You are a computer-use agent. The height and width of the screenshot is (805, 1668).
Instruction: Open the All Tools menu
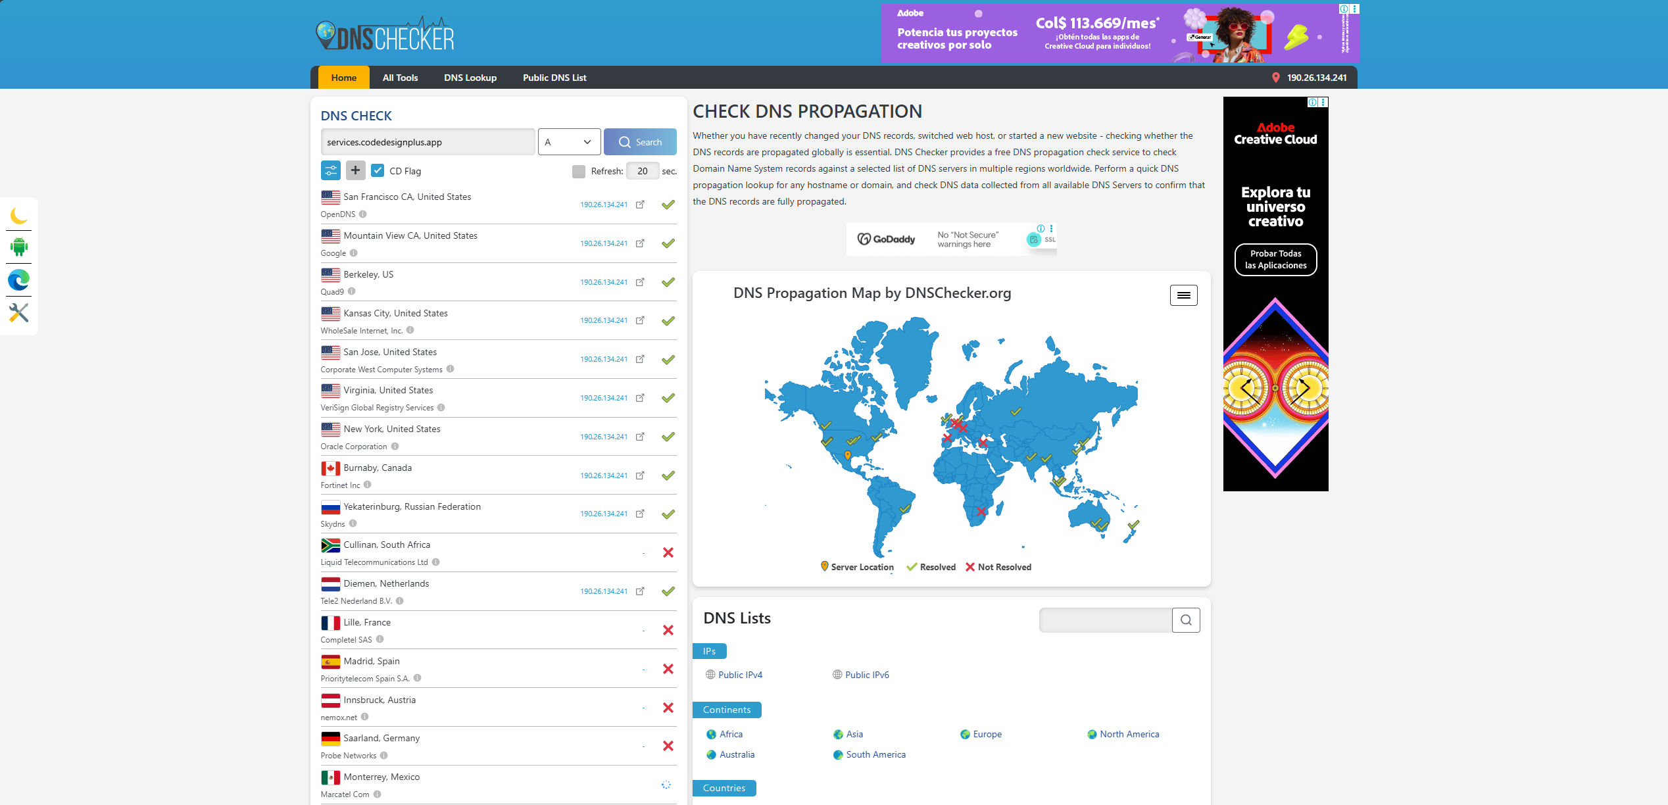click(x=401, y=78)
